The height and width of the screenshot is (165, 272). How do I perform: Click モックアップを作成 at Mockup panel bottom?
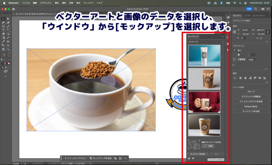pyautogui.click(x=198, y=154)
